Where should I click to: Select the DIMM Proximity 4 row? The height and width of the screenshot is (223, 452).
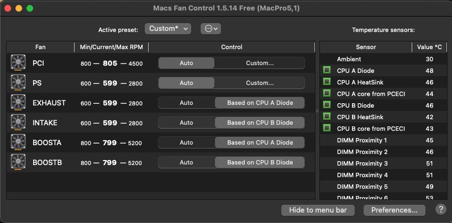point(383,175)
